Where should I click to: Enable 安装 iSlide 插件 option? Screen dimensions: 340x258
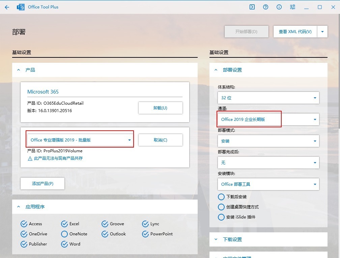(x=221, y=217)
